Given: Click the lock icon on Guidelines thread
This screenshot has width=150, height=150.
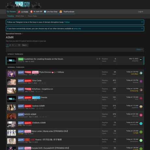Looking at the screenshot, I should point(97,59).
